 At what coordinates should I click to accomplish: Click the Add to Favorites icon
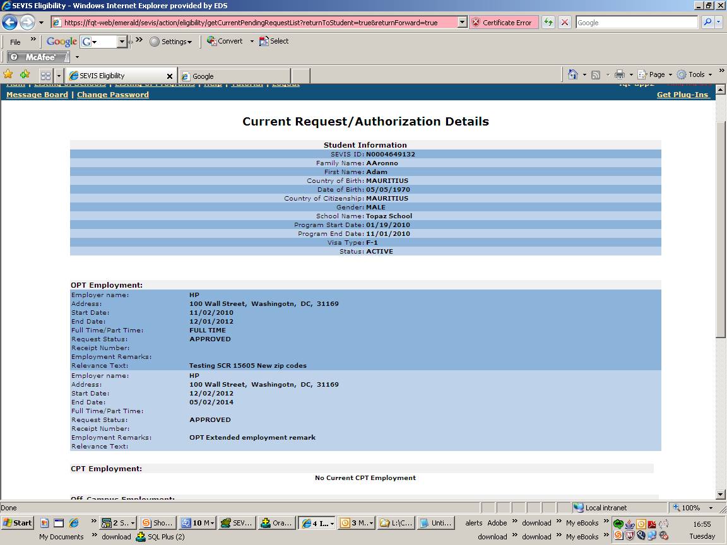pos(25,74)
